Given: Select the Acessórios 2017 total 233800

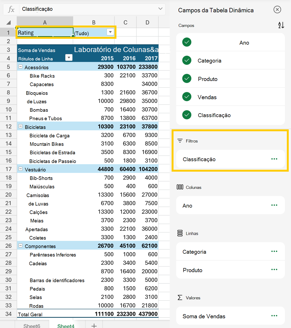Looking at the screenshot, I should click(x=148, y=67).
